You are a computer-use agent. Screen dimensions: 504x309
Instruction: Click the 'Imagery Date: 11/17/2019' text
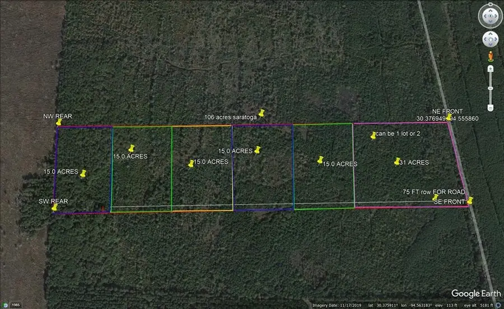[337, 306]
